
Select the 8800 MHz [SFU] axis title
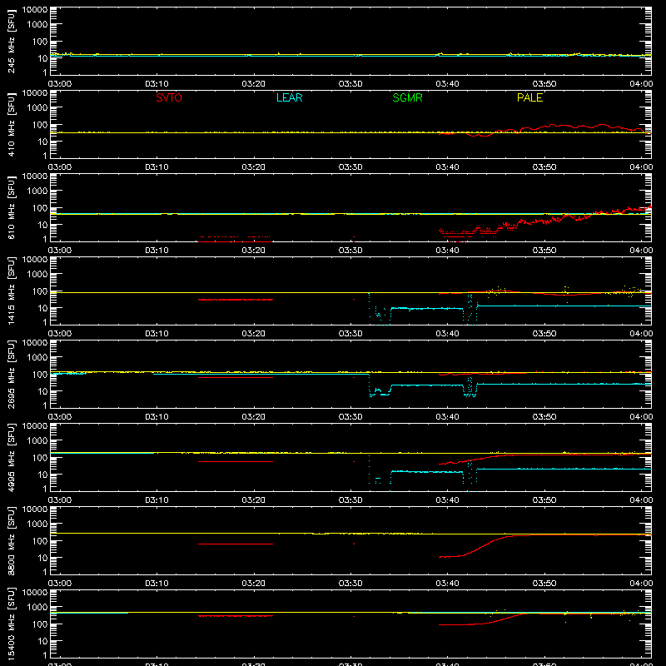coord(11,540)
